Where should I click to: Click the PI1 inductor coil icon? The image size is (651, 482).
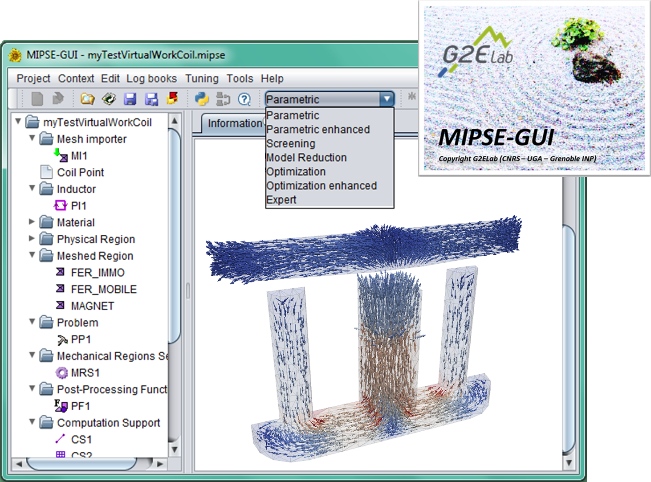61,205
